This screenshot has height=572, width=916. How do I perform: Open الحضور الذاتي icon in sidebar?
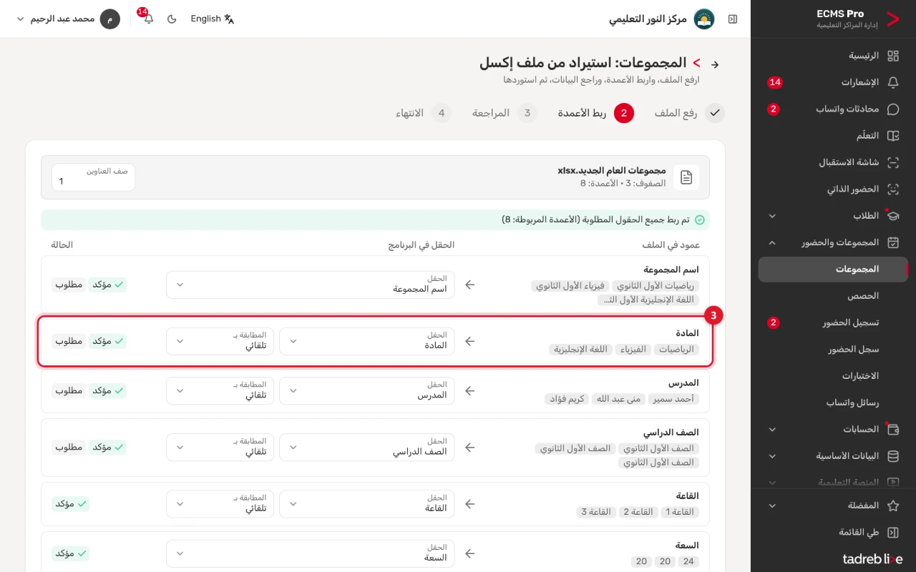click(893, 189)
